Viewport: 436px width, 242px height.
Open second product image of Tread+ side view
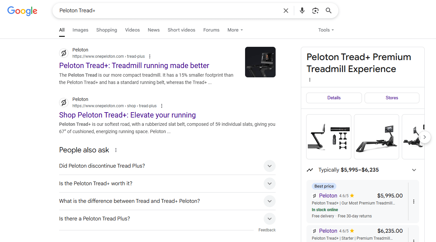click(x=377, y=137)
